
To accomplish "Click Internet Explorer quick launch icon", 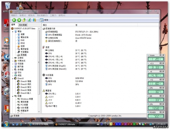I will [x=21, y=124].
